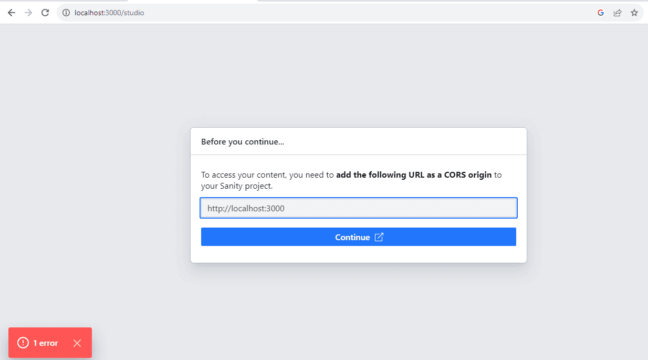The image size is (648, 360).
Task: Click the browser forward arrow
Action: (28, 13)
